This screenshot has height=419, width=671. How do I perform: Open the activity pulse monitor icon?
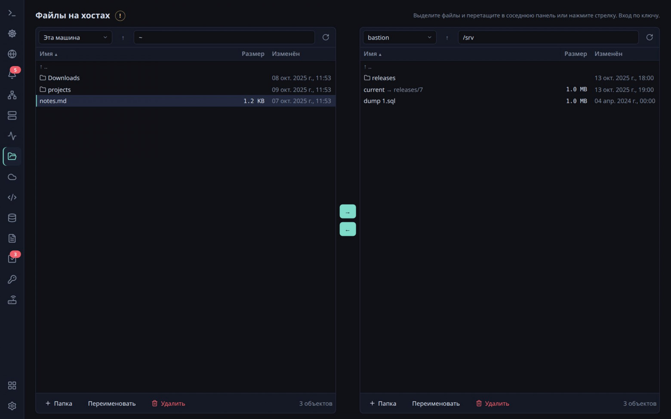coord(12,136)
